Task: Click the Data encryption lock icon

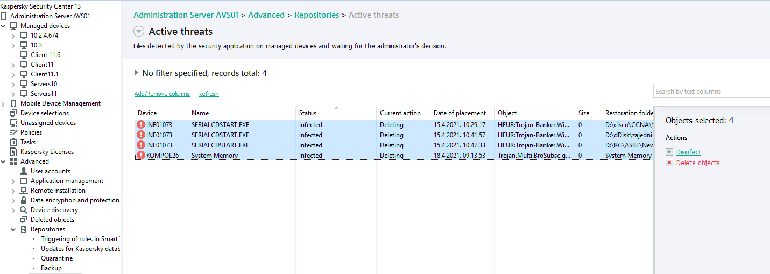Action: pyautogui.click(x=24, y=200)
